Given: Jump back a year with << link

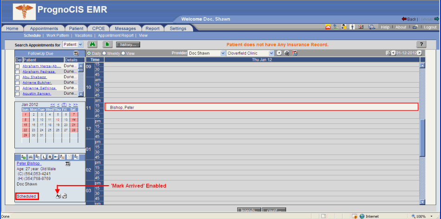Looking at the screenshot, I should click(52, 104).
